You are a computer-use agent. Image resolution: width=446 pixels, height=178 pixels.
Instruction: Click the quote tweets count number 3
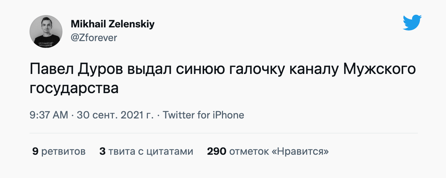(x=102, y=151)
